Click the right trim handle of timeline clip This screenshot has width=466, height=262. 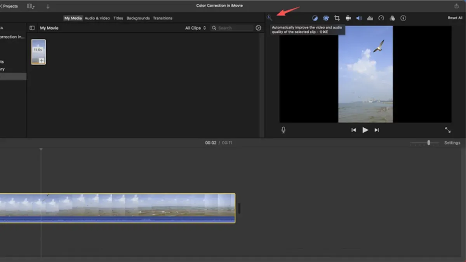click(x=239, y=208)
